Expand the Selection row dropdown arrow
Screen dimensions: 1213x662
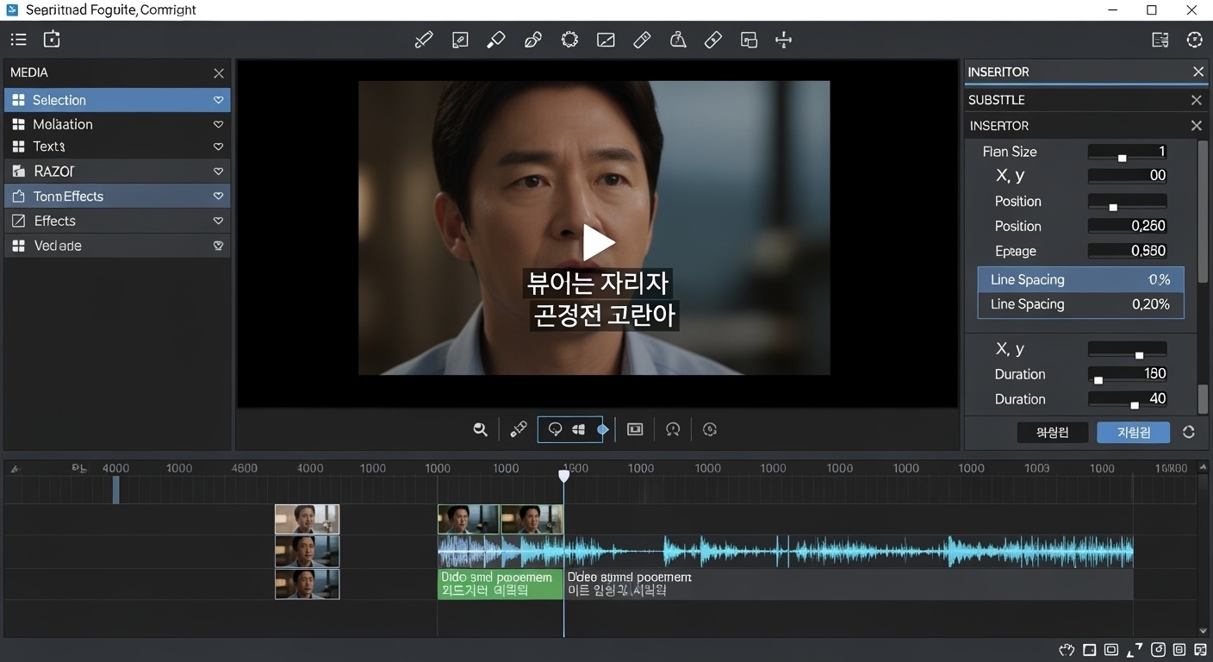[x=219, y=100]
